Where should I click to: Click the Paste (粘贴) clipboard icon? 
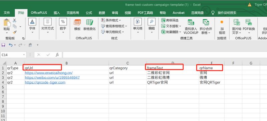pyautogui.click(x=7, y=23)
